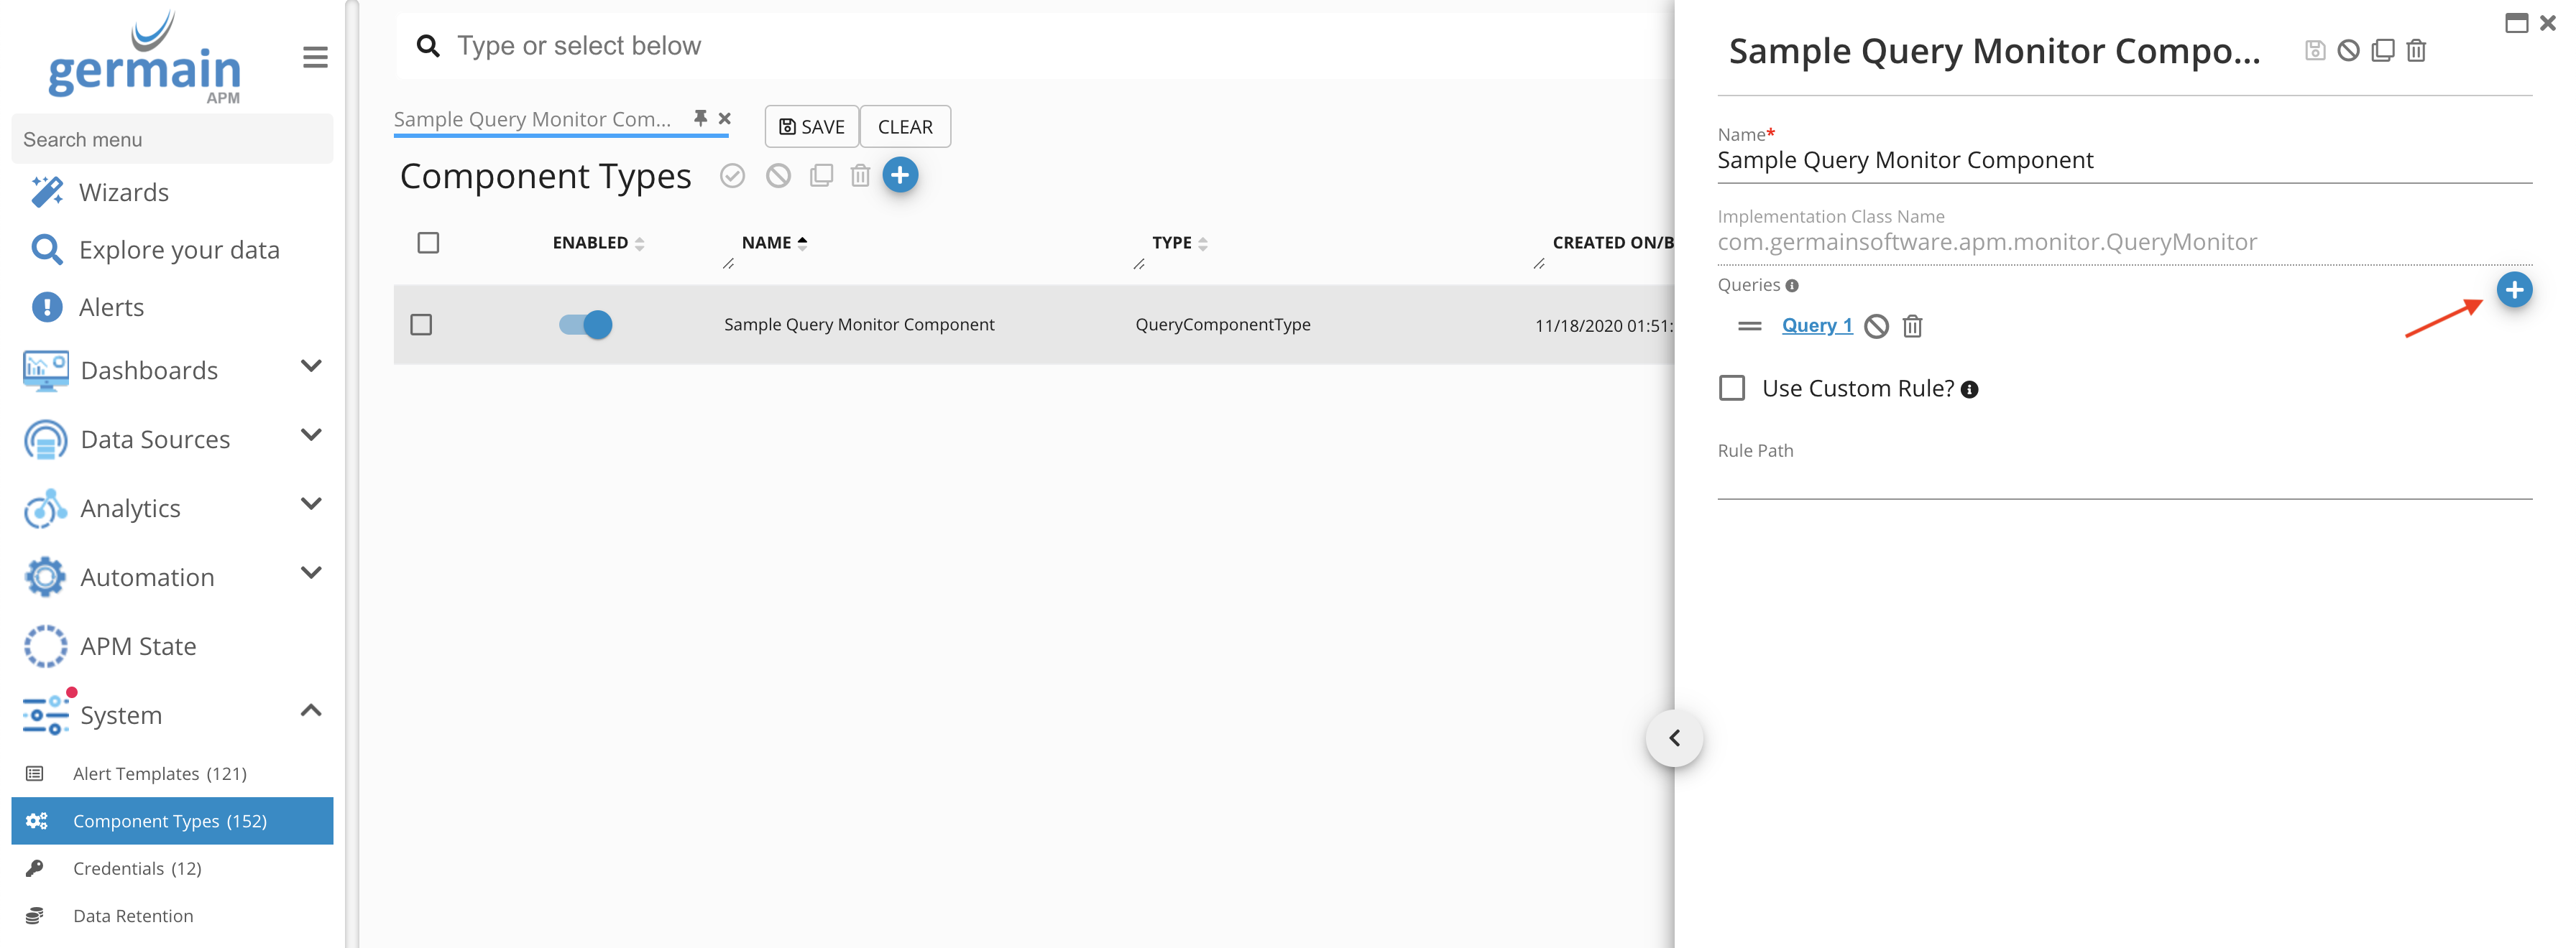This screenshot has width=2576, height=948.
Task: Expand the Dashboards menu section
Action: (x=311, y=366)
